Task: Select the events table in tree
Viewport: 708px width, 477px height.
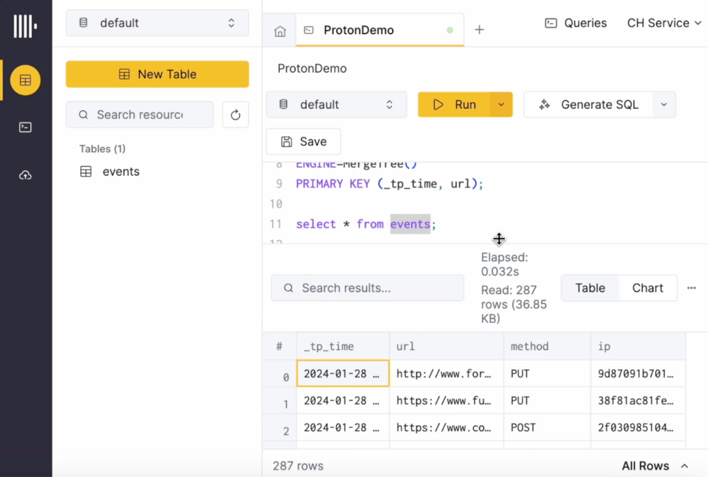Action: [x=121, y=172]
